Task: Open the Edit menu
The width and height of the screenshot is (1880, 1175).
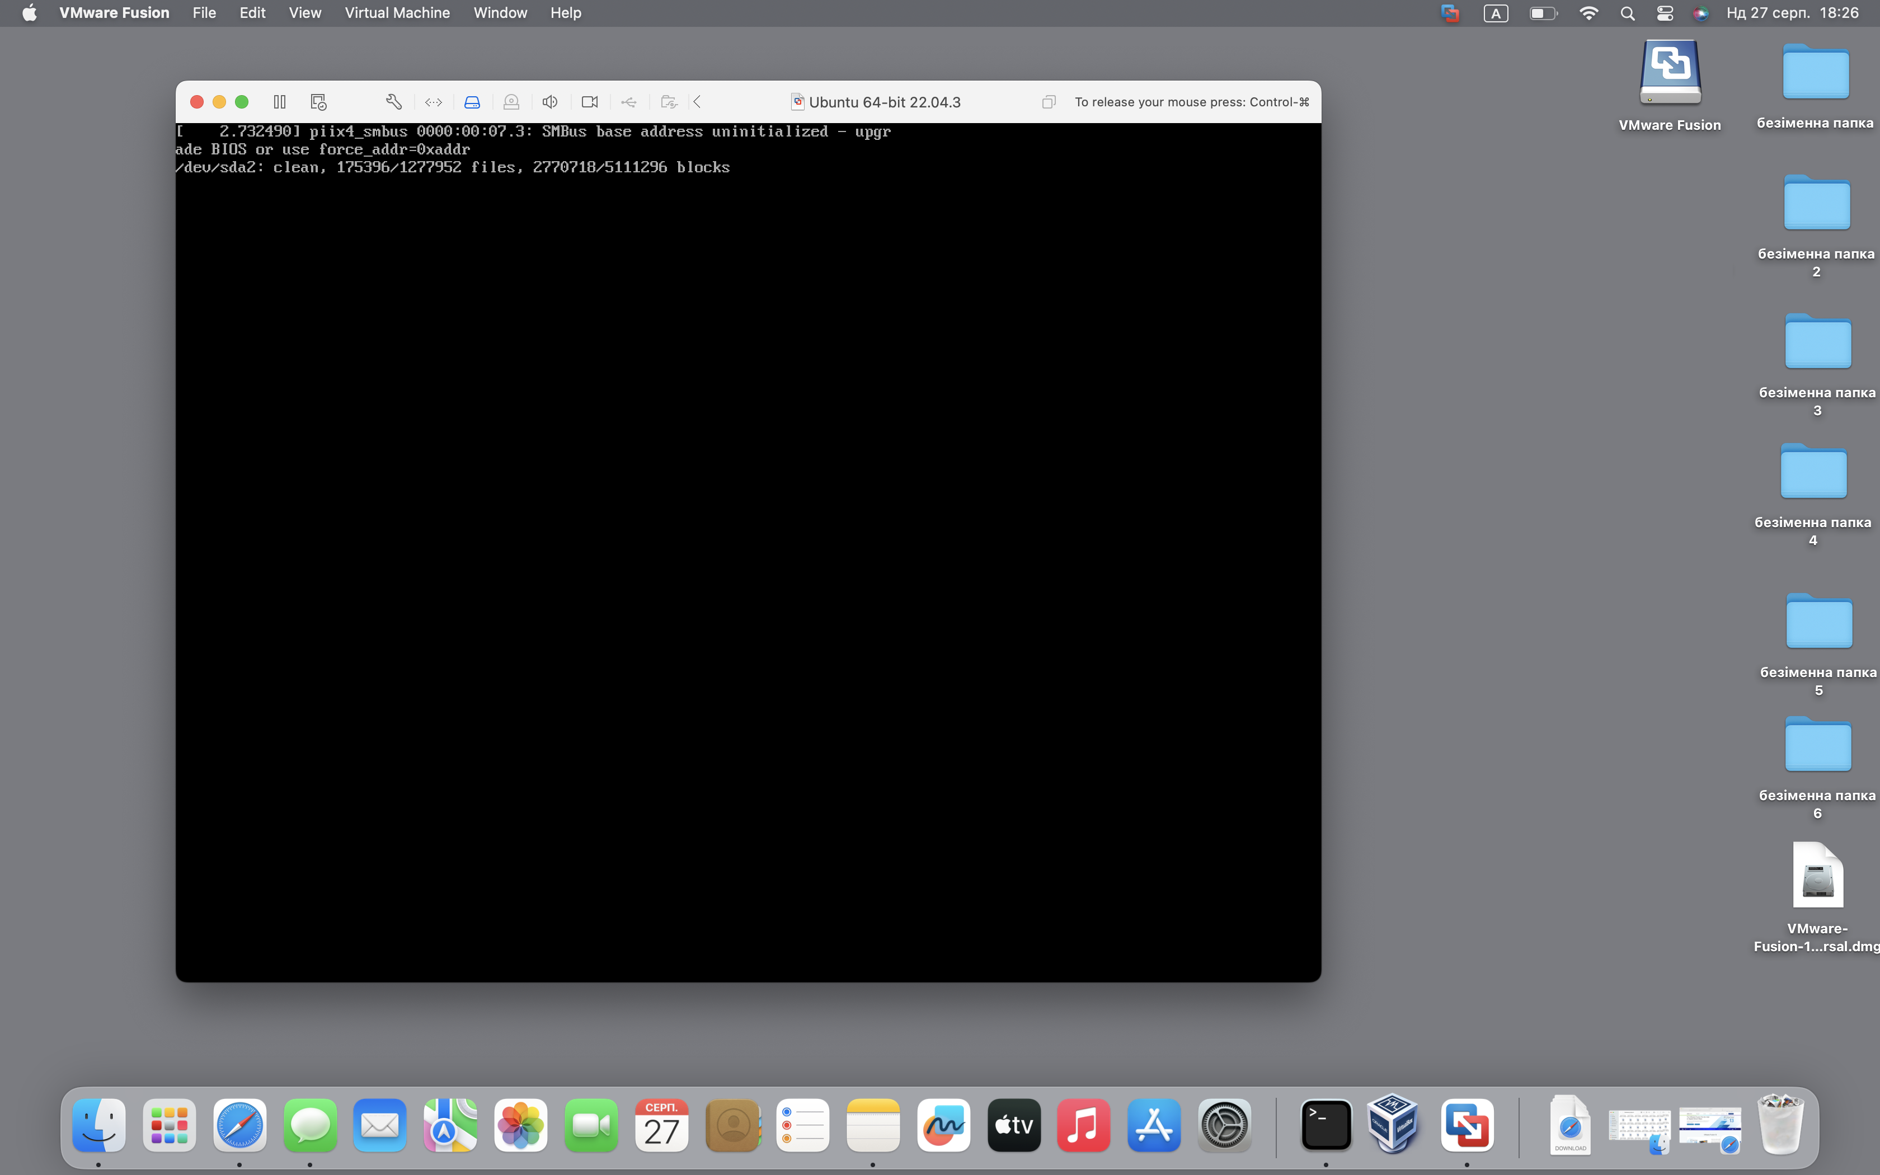Action: pyautogui.click(x=252, y=12)
